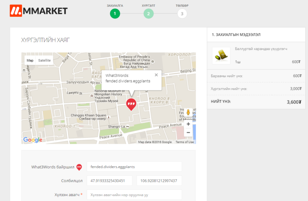Click the MMarket logo
308x201 pixels.
pos(38,11)
